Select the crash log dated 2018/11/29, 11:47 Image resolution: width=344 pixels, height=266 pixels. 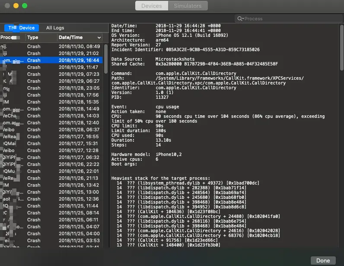coord(51,67)
